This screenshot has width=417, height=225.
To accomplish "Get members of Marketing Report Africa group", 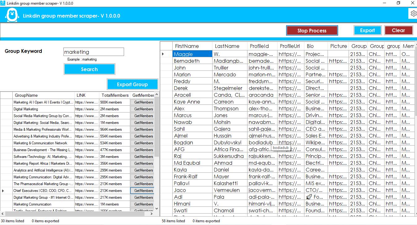I will point(142,163).
